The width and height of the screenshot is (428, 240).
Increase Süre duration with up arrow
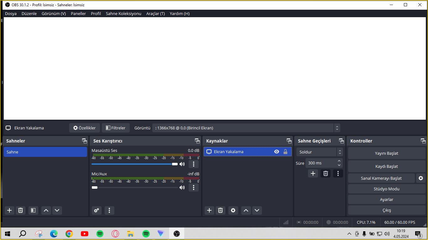[339, 161]
